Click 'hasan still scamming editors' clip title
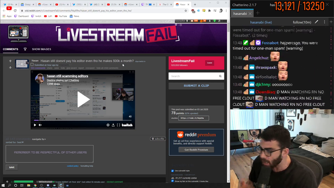 tap(67, 76)
